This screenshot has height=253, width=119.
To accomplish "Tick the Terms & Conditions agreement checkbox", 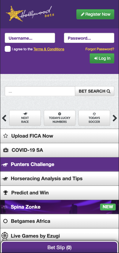I will pyautogui.click(x=8, y=49).
